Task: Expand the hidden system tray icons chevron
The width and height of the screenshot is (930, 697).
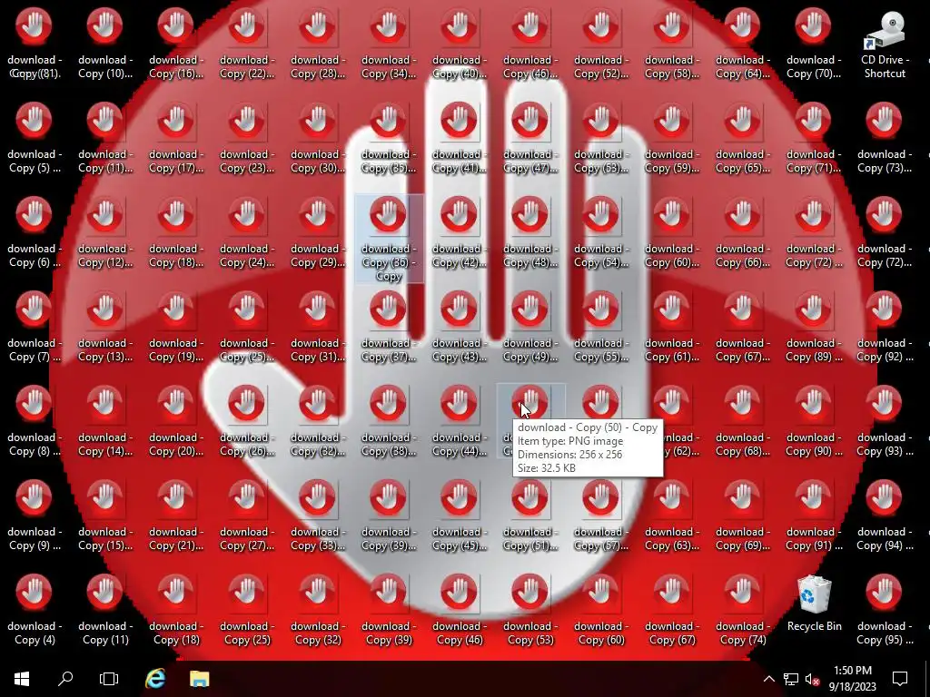Action: point(768,679)
